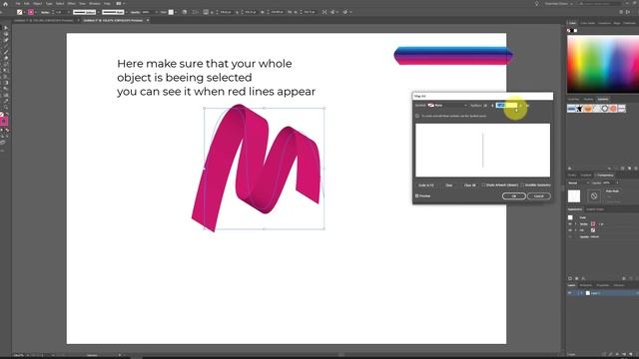This screenshot has width=639, height=359.
Task: Click the Home icon in top bar
Action: tap(5, 4)
